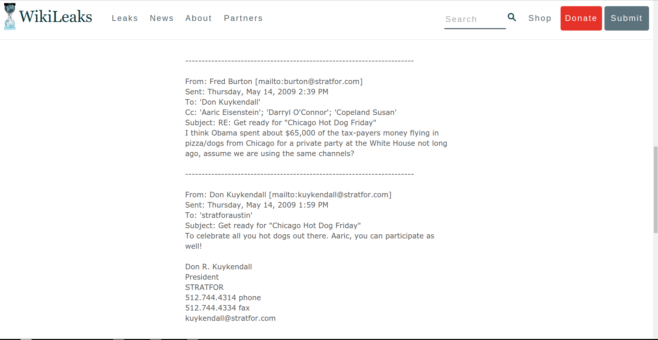Focus the Search input field

(475, 20)
